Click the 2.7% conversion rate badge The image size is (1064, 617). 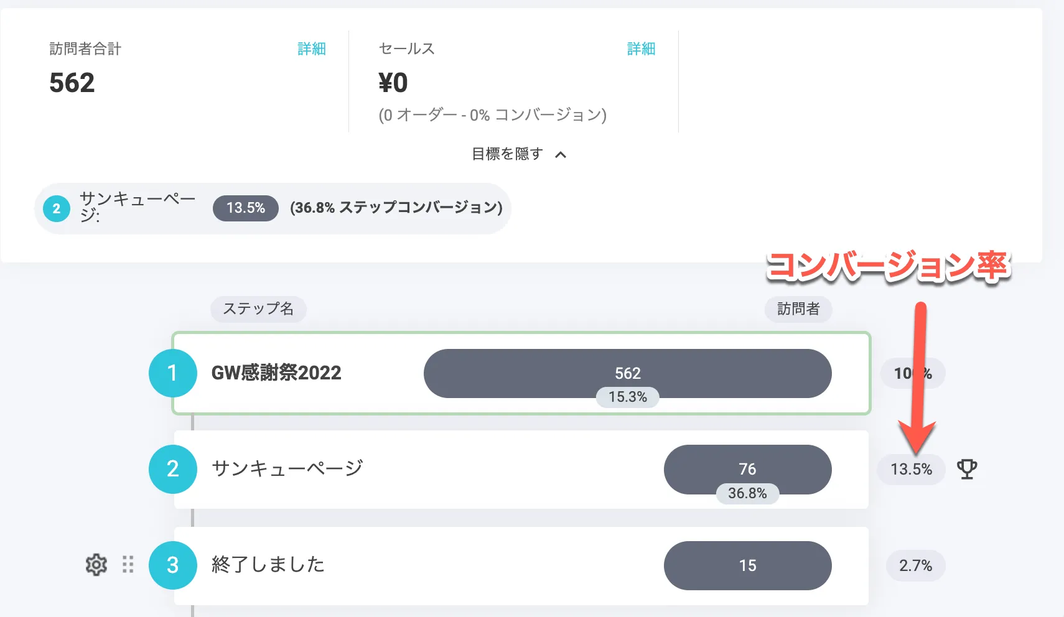[x=915, y=565]
